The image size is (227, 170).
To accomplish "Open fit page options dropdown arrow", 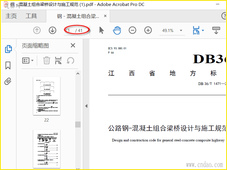I will pyautogui.click(x=203, y=30).
